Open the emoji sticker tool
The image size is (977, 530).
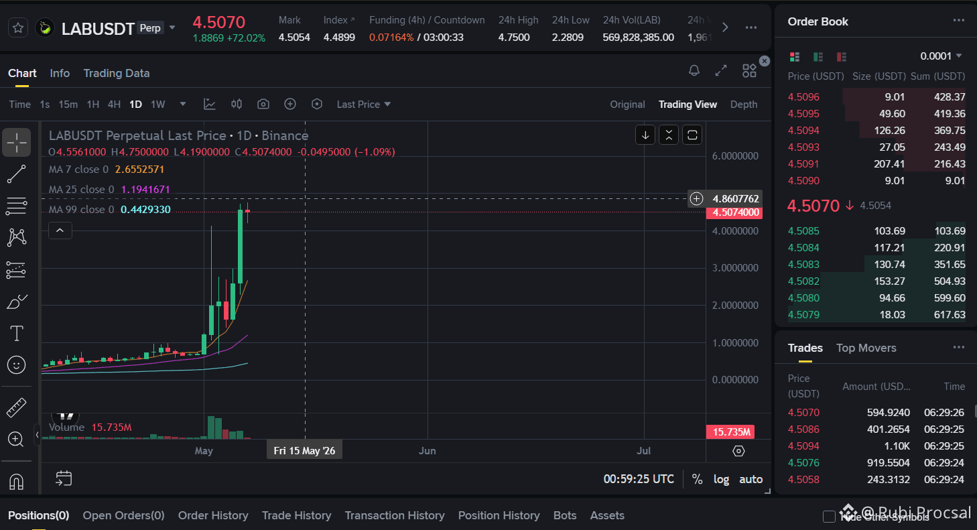(x=16, y=365)
